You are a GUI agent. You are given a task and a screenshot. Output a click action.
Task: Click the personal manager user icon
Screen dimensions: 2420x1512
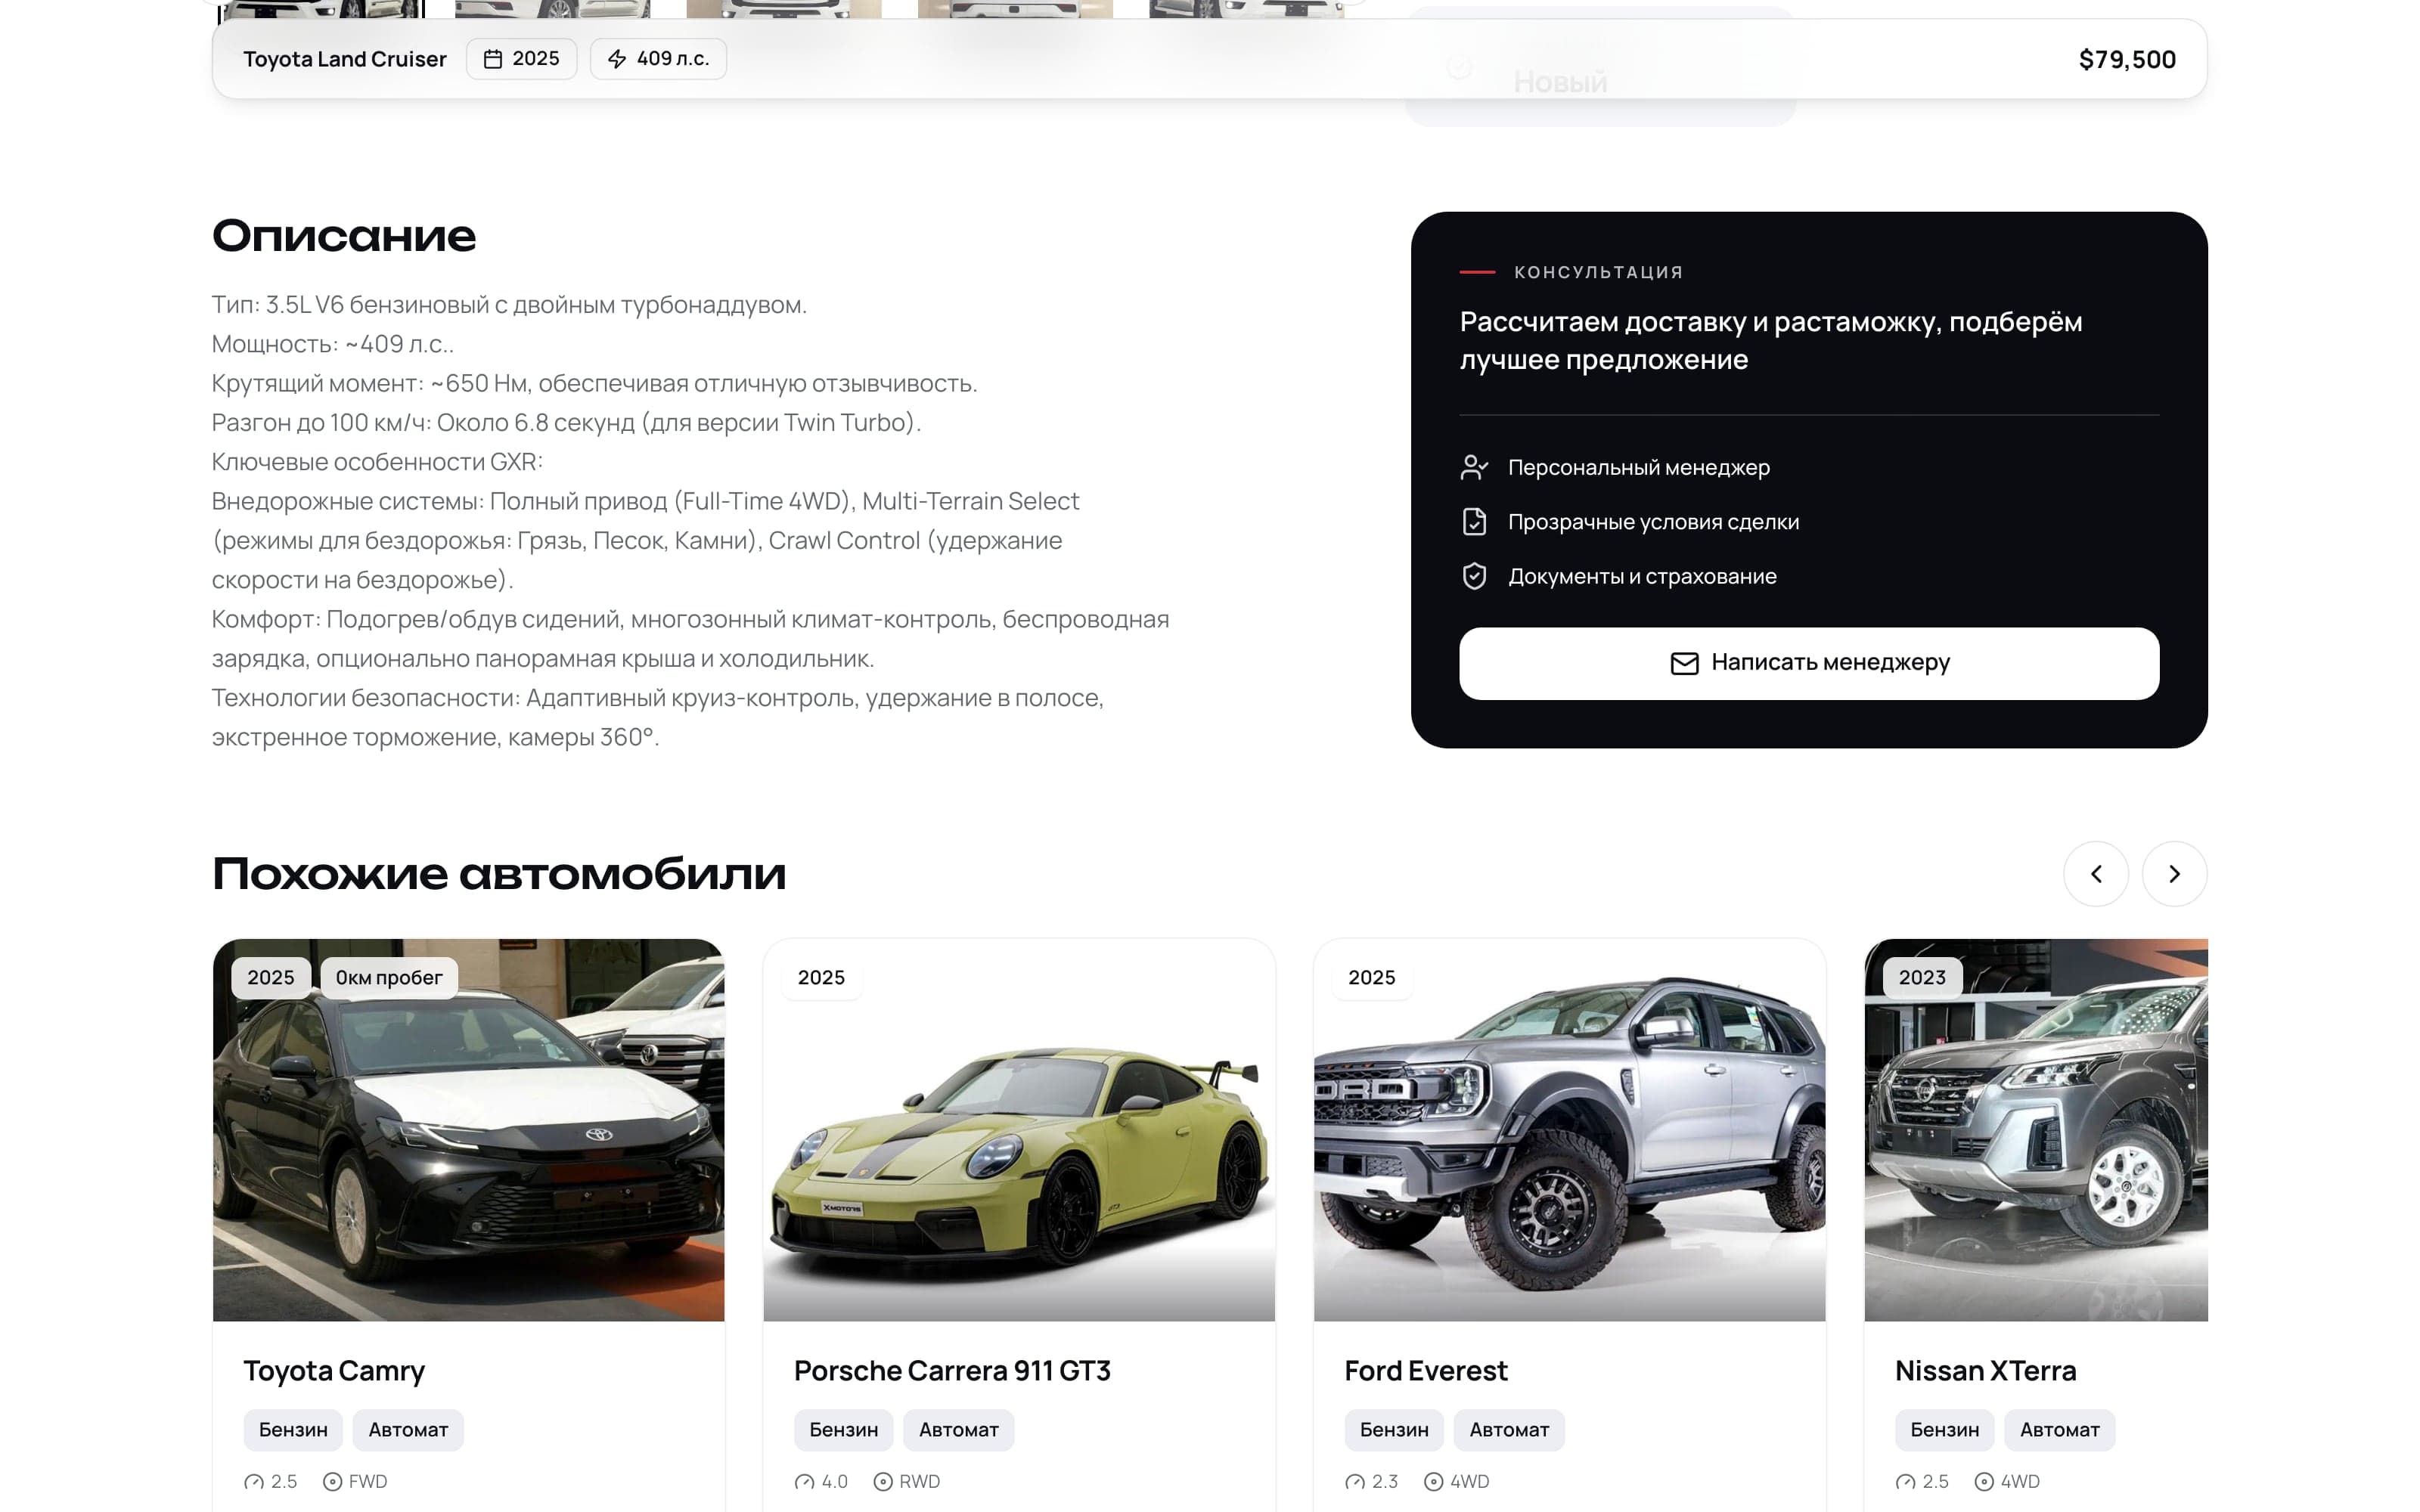1474,467
